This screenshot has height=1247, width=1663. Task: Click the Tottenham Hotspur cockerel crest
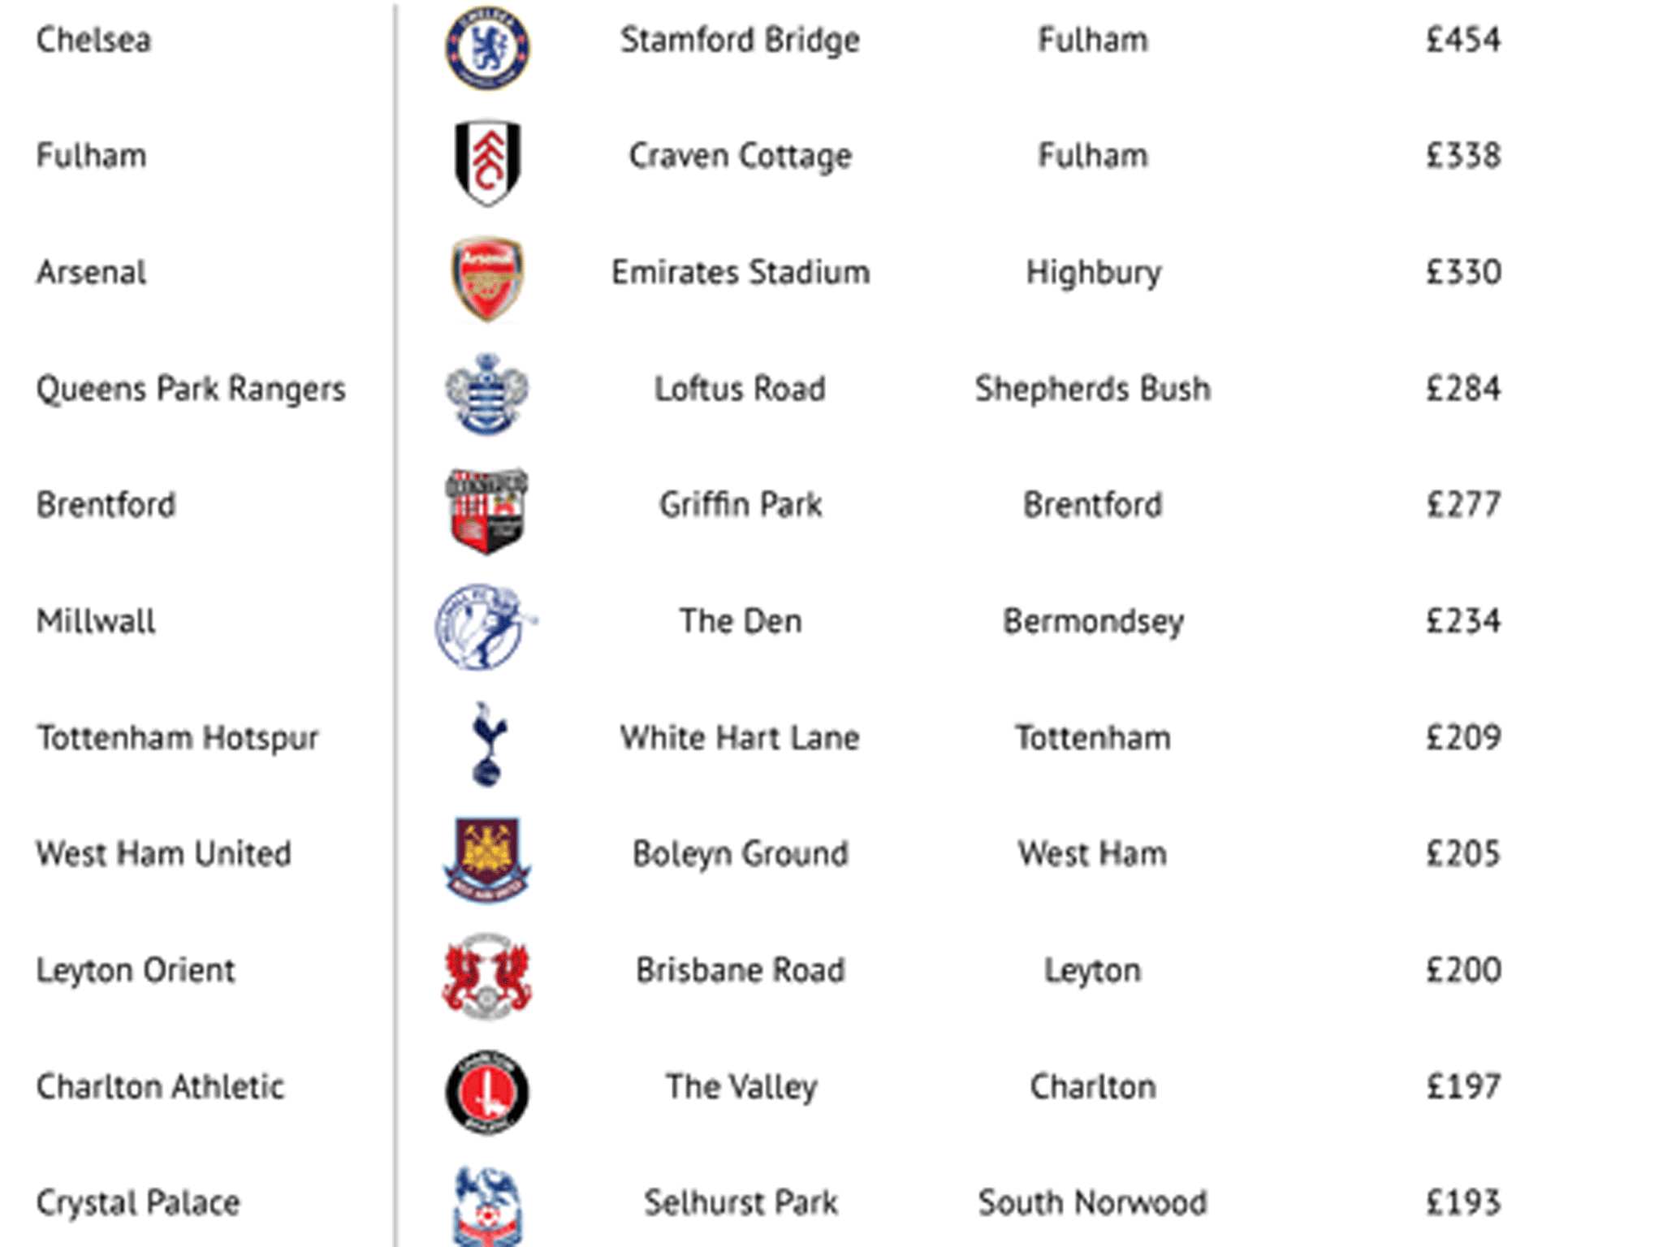click(487, 744)
